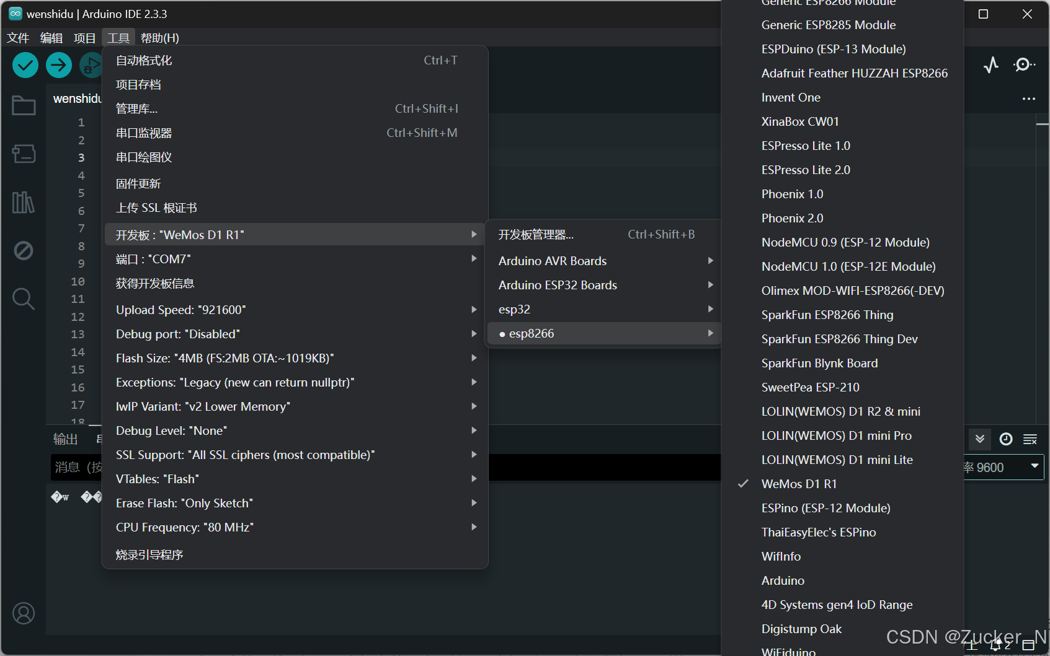Open the editor three-dots more menu

tap(1029, 98)
